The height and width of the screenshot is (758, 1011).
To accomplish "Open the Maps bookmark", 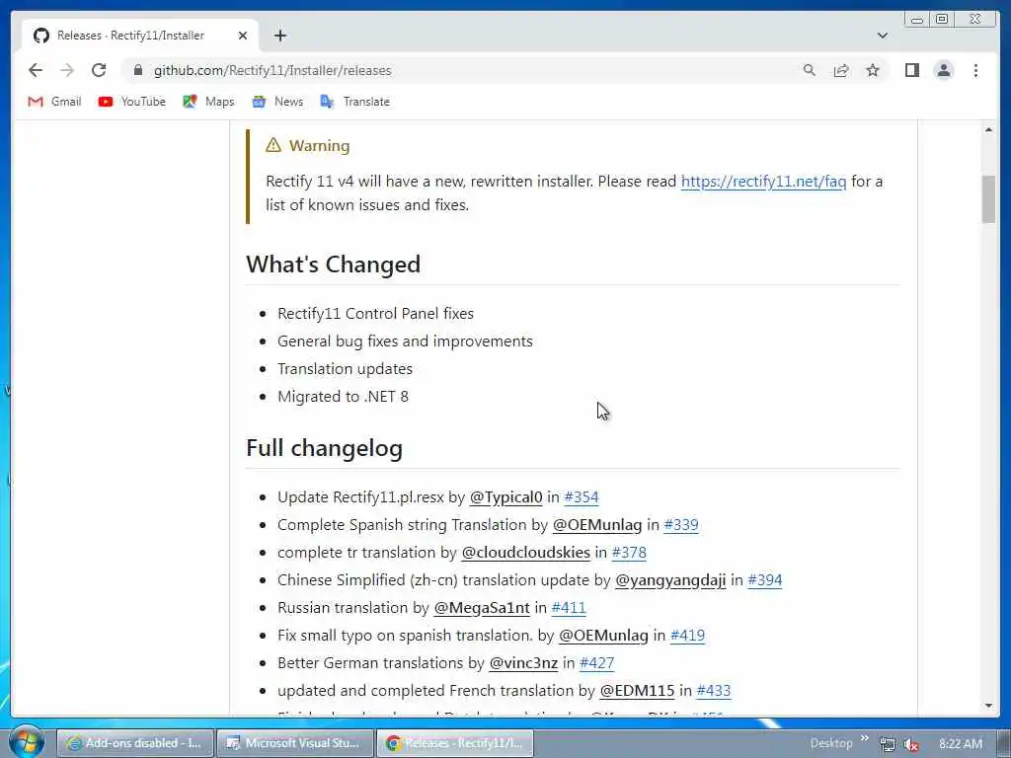I will pyautogui.click(x=208, y=102).
